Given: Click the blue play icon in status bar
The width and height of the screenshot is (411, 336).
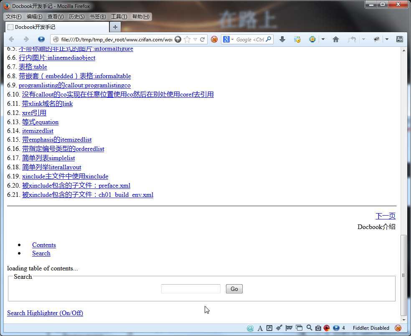Looking at the screenshot, I should (x=336, y=328).
